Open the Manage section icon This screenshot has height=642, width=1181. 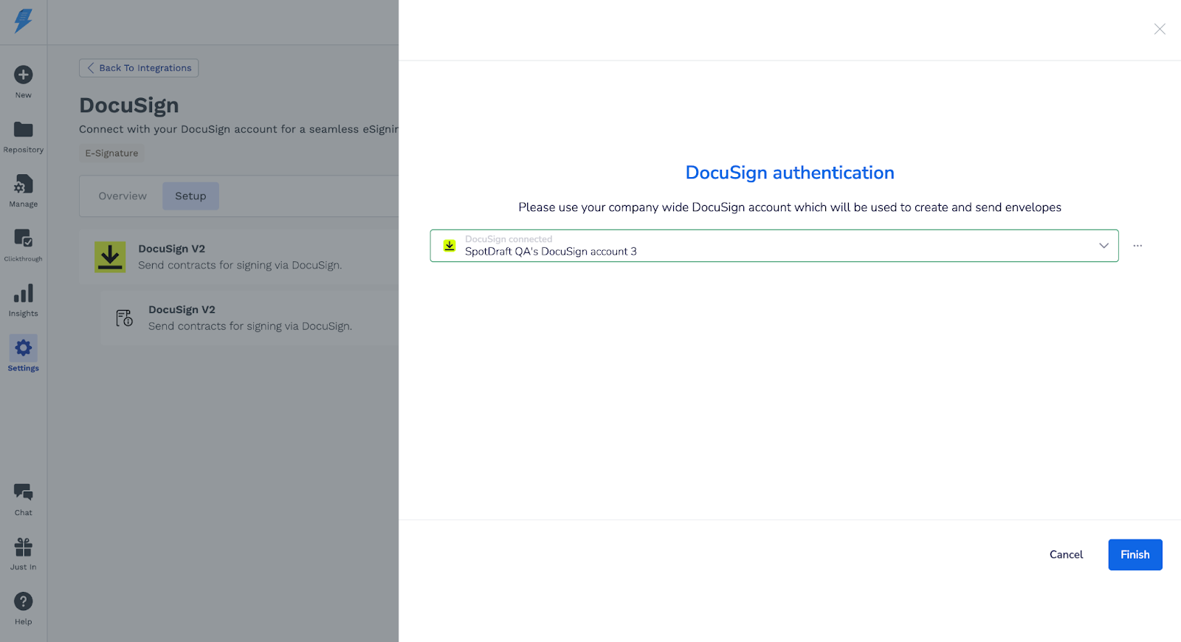click(x=24, y=184)
